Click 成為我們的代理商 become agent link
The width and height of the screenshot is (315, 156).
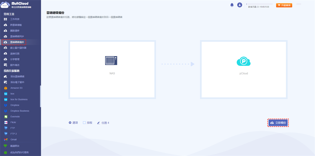tap(19, 152)
